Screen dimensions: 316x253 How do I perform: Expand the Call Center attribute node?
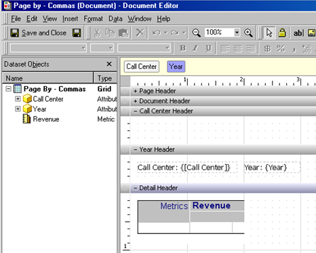pyautogui.click(x=18, y=99)
